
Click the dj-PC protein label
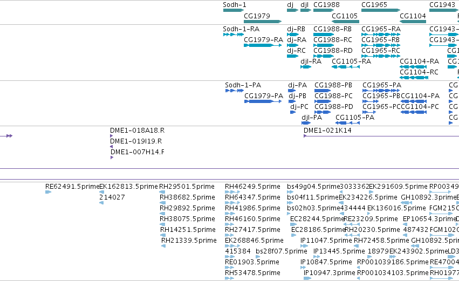coord(299,107)
